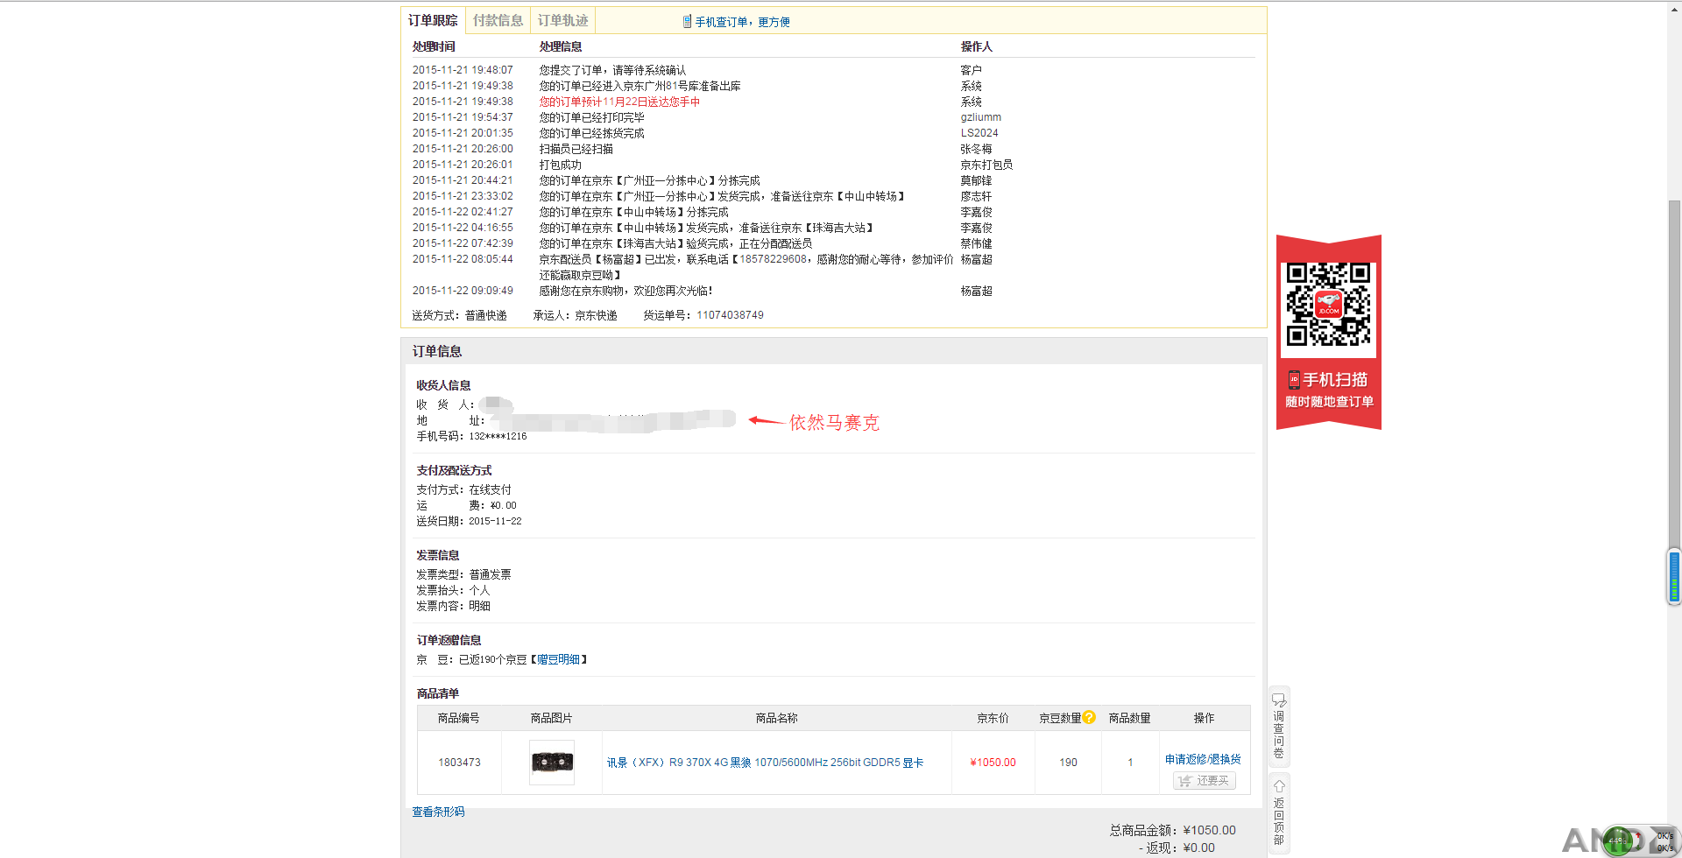This screenshot has width=1682, height=858.
Task: Open the 调查问卷 survey button
Action: [1279, 726]
